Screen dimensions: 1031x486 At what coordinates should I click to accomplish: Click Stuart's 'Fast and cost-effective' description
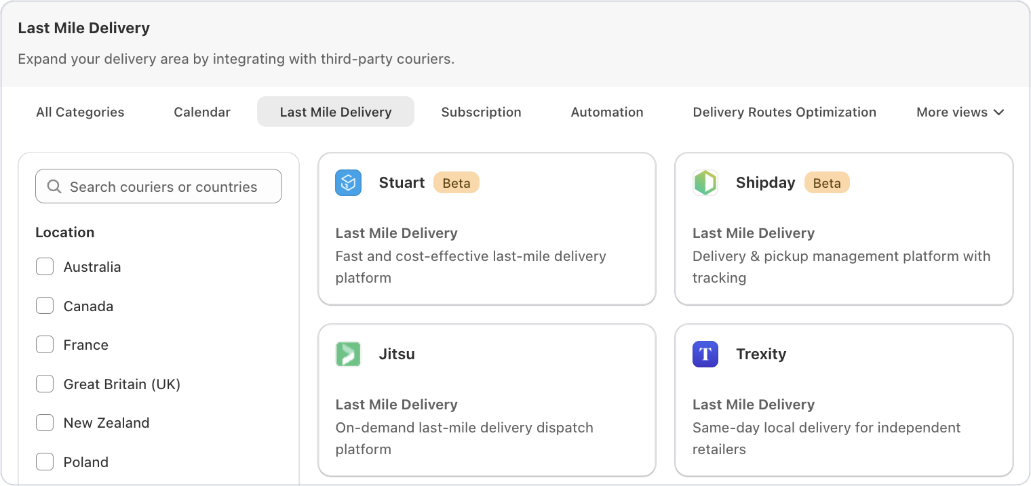471,267
